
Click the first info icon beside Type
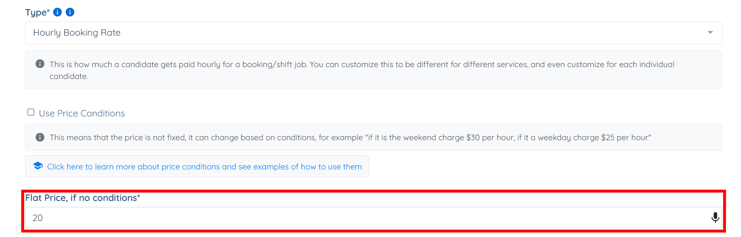point(58,12)
